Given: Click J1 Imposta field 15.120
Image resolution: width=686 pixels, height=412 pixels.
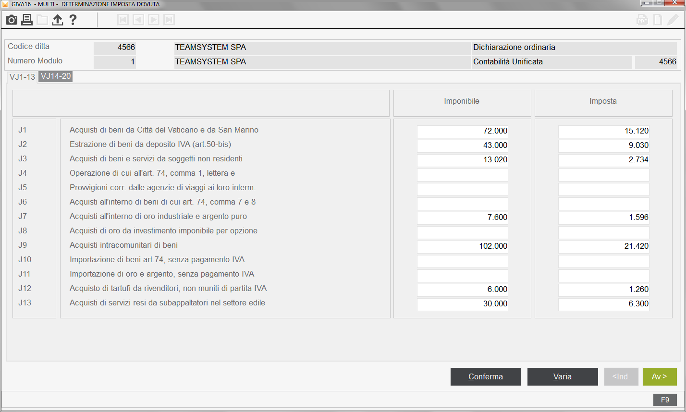Looking at the screenshot, I should click(x=604, y=131).
